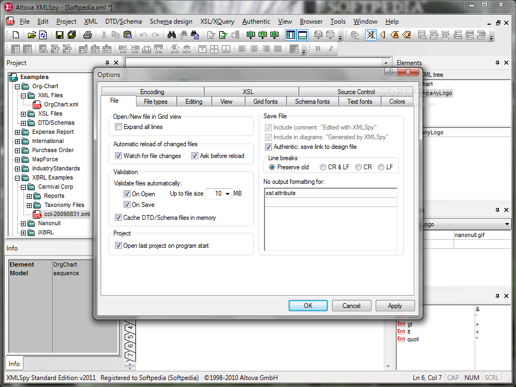Save the file with the floppy icon
516x387 pixels.
(59, 34)
